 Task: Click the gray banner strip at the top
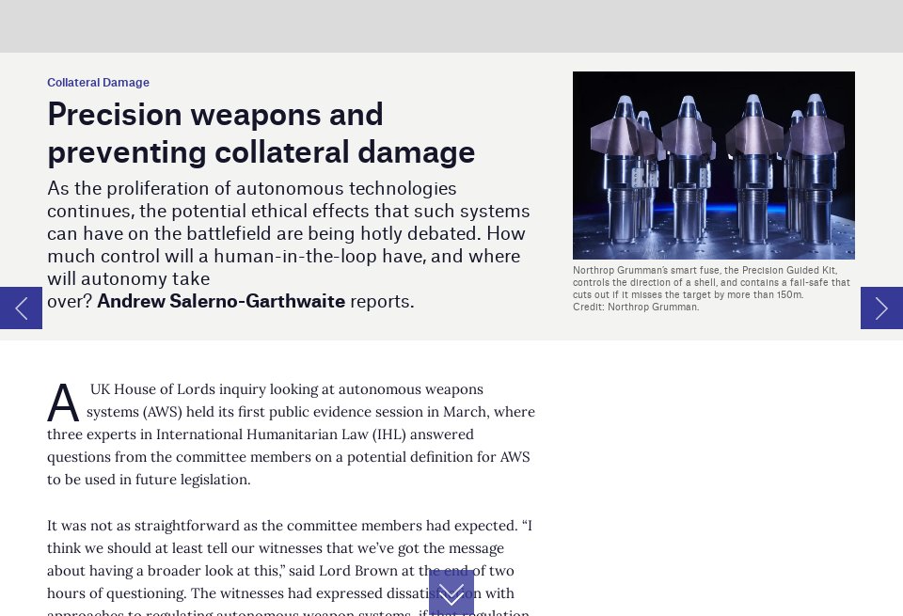point(451,26)
